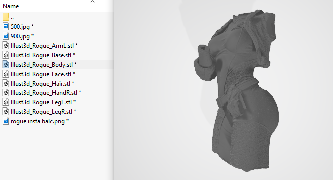Select the file name 900.jpg
The height and width of the screenshot is (180, 333).
tap(22, 36)
